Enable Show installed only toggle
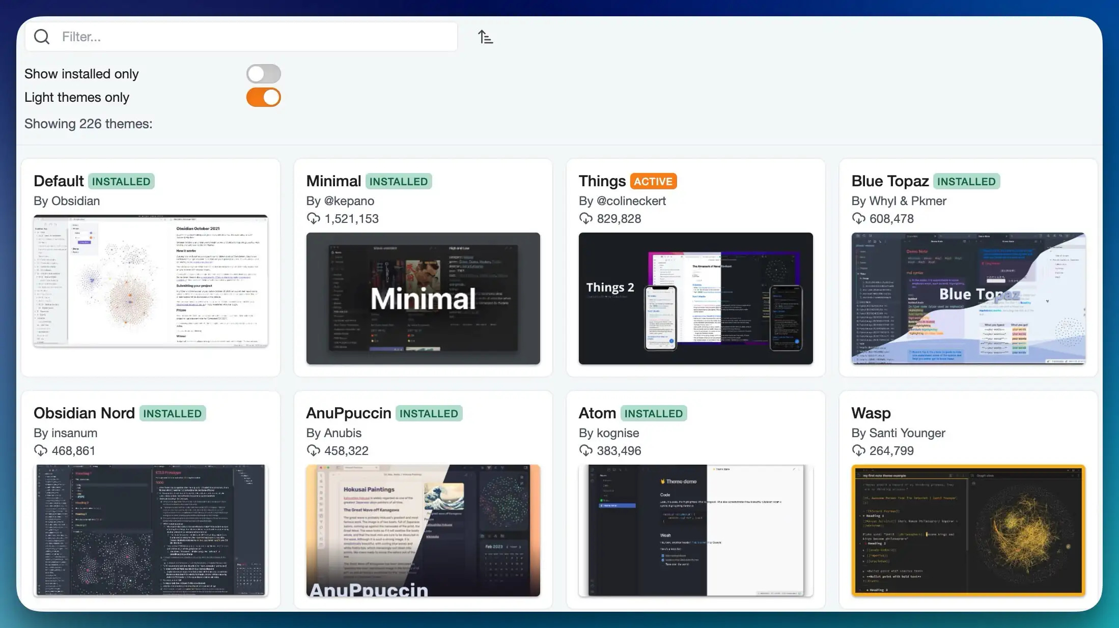Image resolution: width=1119 pixels, height=628 pixels. click(x=263, y=74)
